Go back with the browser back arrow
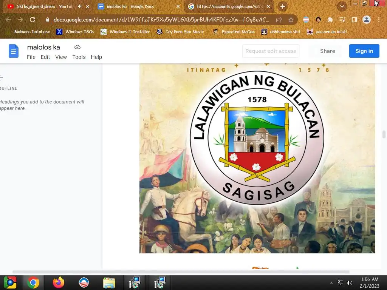The width and height of the screenshot is (387, 290). (x=8, y=20)
